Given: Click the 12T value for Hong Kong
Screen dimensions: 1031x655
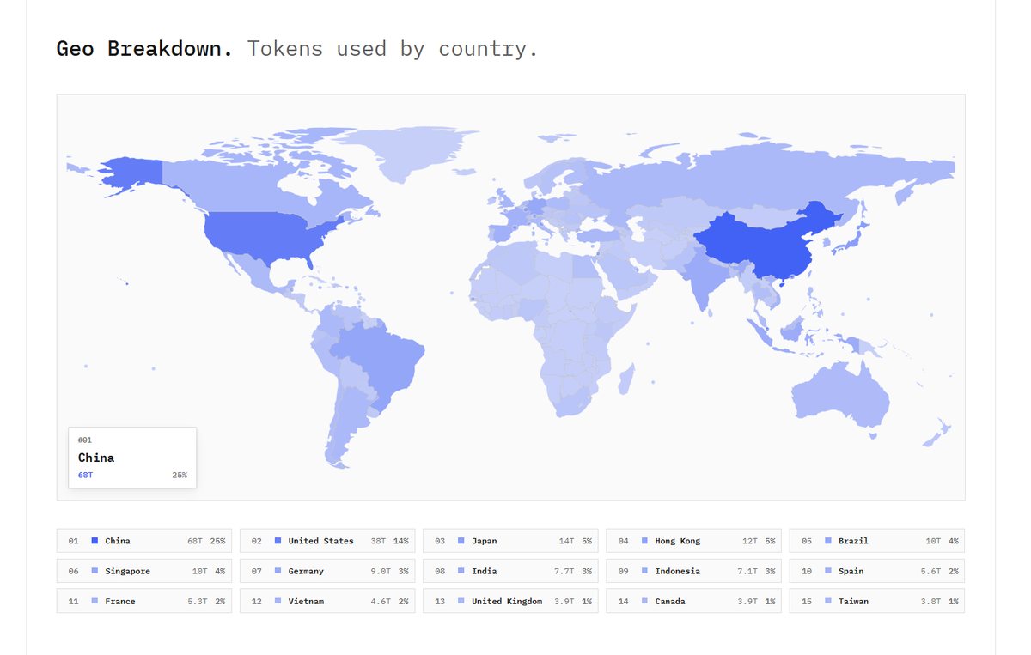Looking at the screenshot, I should pyautogui.click(x=750, y=541).
